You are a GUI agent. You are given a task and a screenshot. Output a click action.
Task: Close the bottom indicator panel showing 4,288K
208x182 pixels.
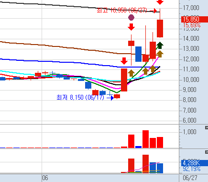(207, 152)
